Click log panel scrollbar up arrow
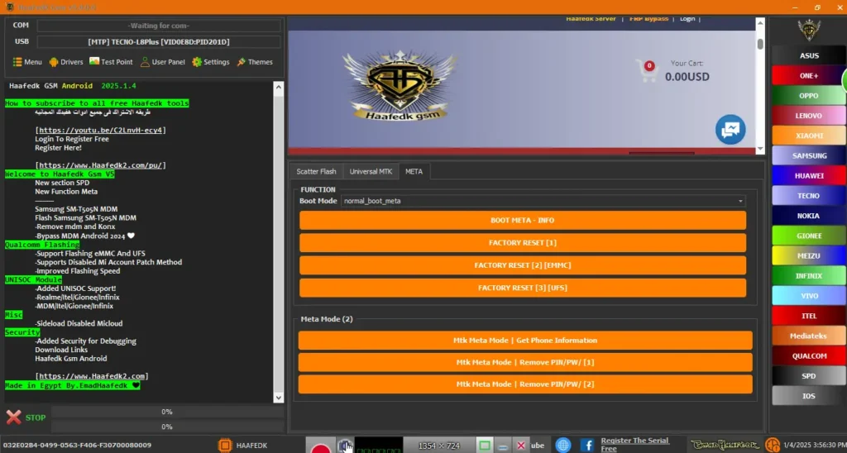The width and height of the screenshot is (847, 453). [278, 87]
